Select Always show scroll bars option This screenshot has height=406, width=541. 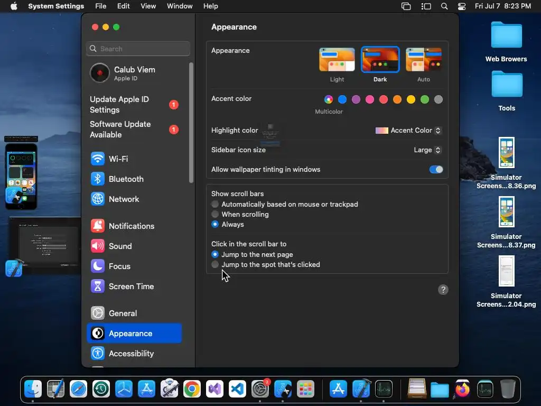pyautogui.click(x=215, y=224)
